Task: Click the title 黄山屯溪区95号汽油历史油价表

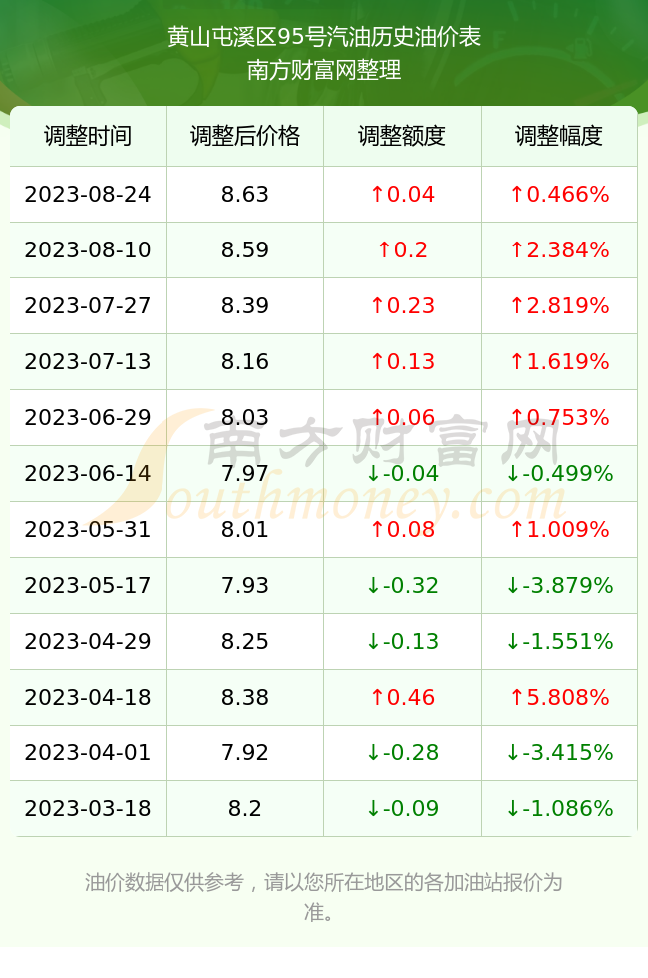Action: pos(324,37)
